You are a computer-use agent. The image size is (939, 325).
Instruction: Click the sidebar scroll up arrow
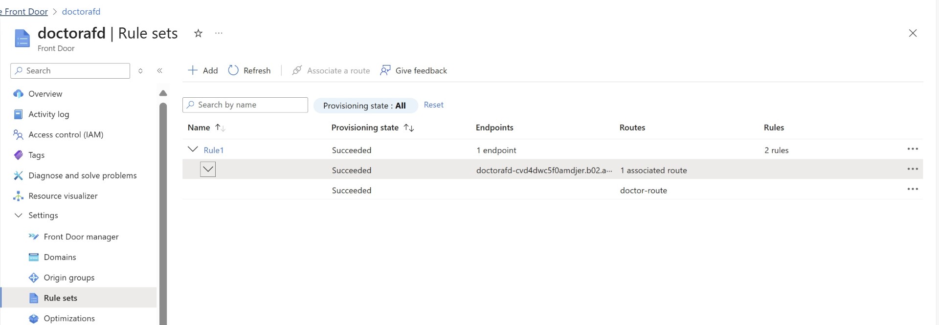tap(163, 93)
